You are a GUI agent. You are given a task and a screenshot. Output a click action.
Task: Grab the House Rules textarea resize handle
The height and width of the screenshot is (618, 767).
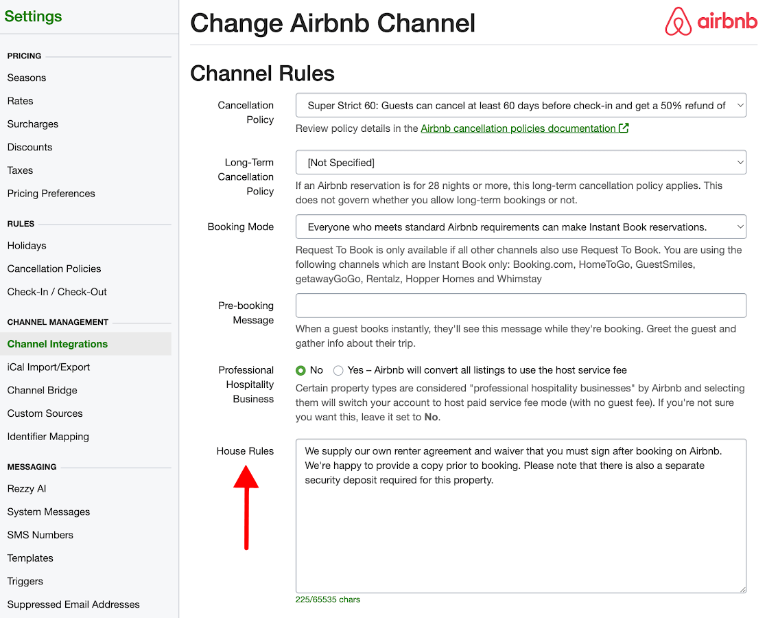(742, 590)
